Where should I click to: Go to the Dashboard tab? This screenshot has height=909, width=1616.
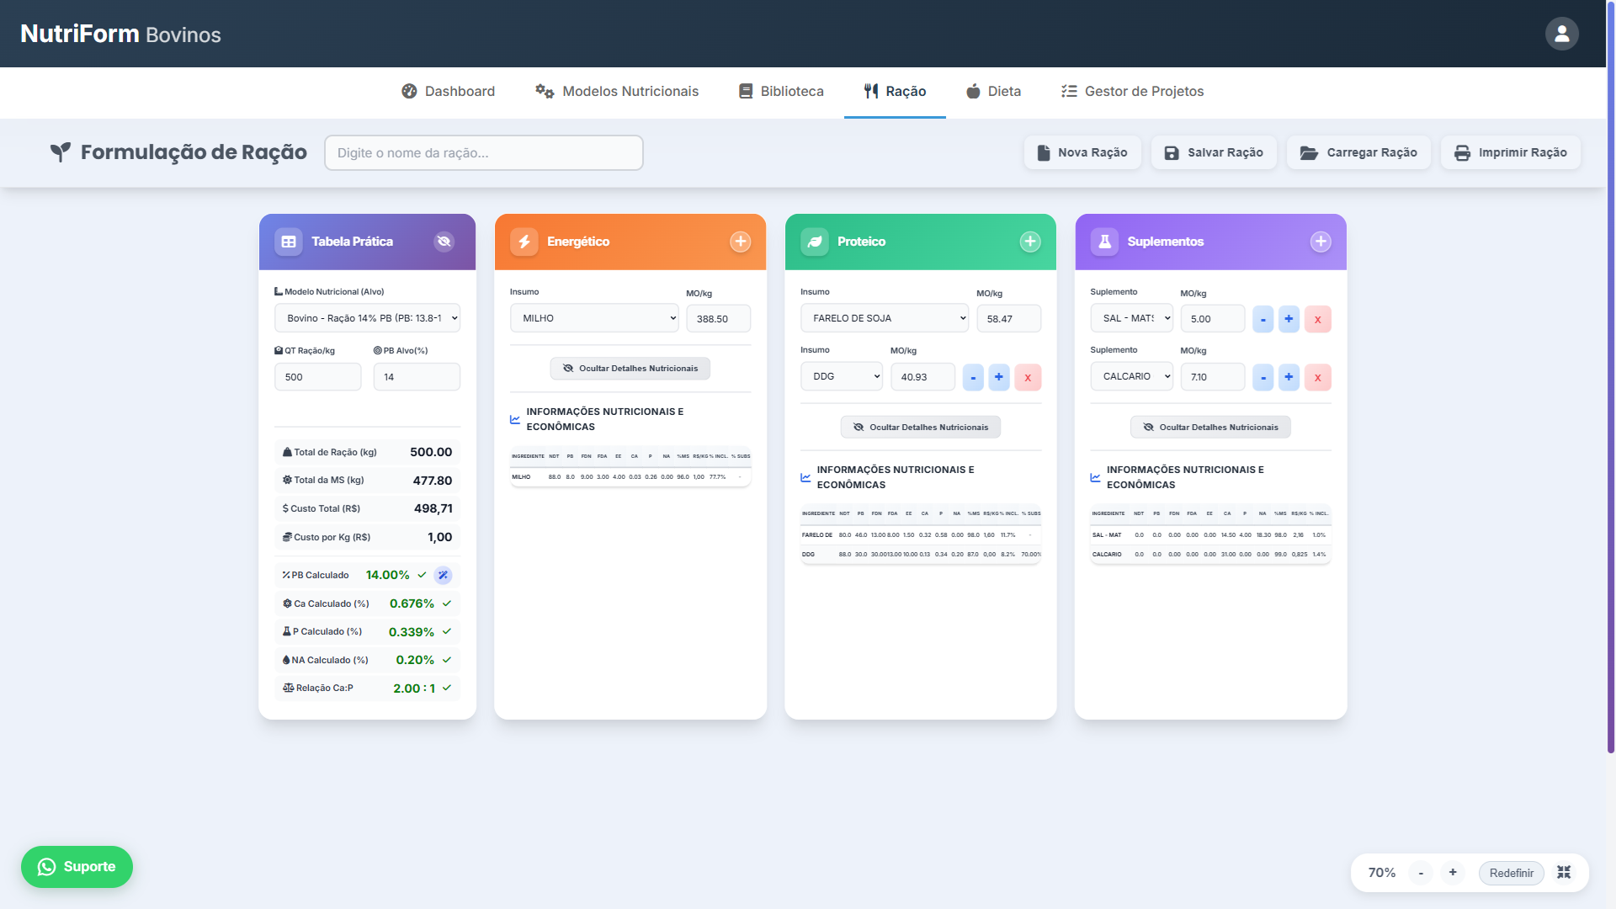point(448,92)
